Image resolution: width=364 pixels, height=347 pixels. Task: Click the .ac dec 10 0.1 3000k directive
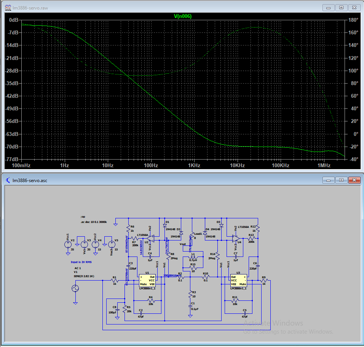click(94, 222)
